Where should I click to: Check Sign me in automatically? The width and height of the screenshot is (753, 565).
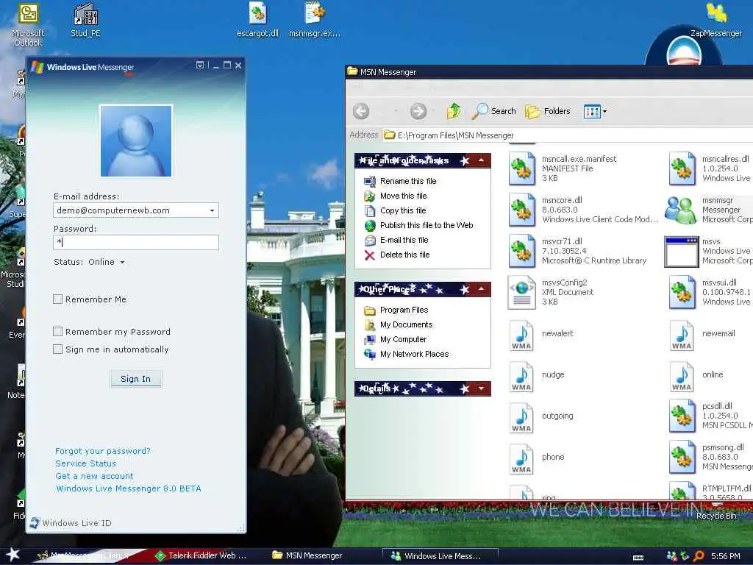57,349
